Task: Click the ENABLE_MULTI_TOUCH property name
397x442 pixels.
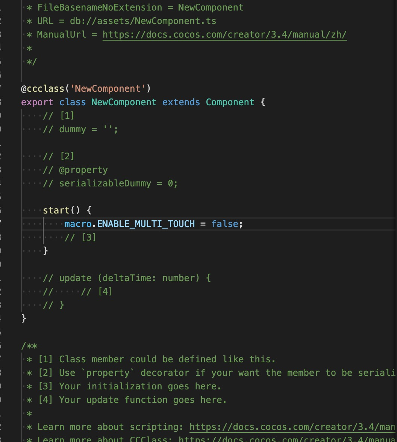Action: pyautogui.click(x=146, y=224)
